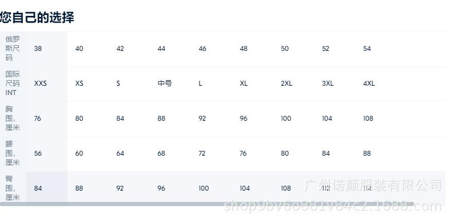Viewport: 456px width, 224px height.
Task: Click the 您自己的选择 heading
Action: click(37, 17)
